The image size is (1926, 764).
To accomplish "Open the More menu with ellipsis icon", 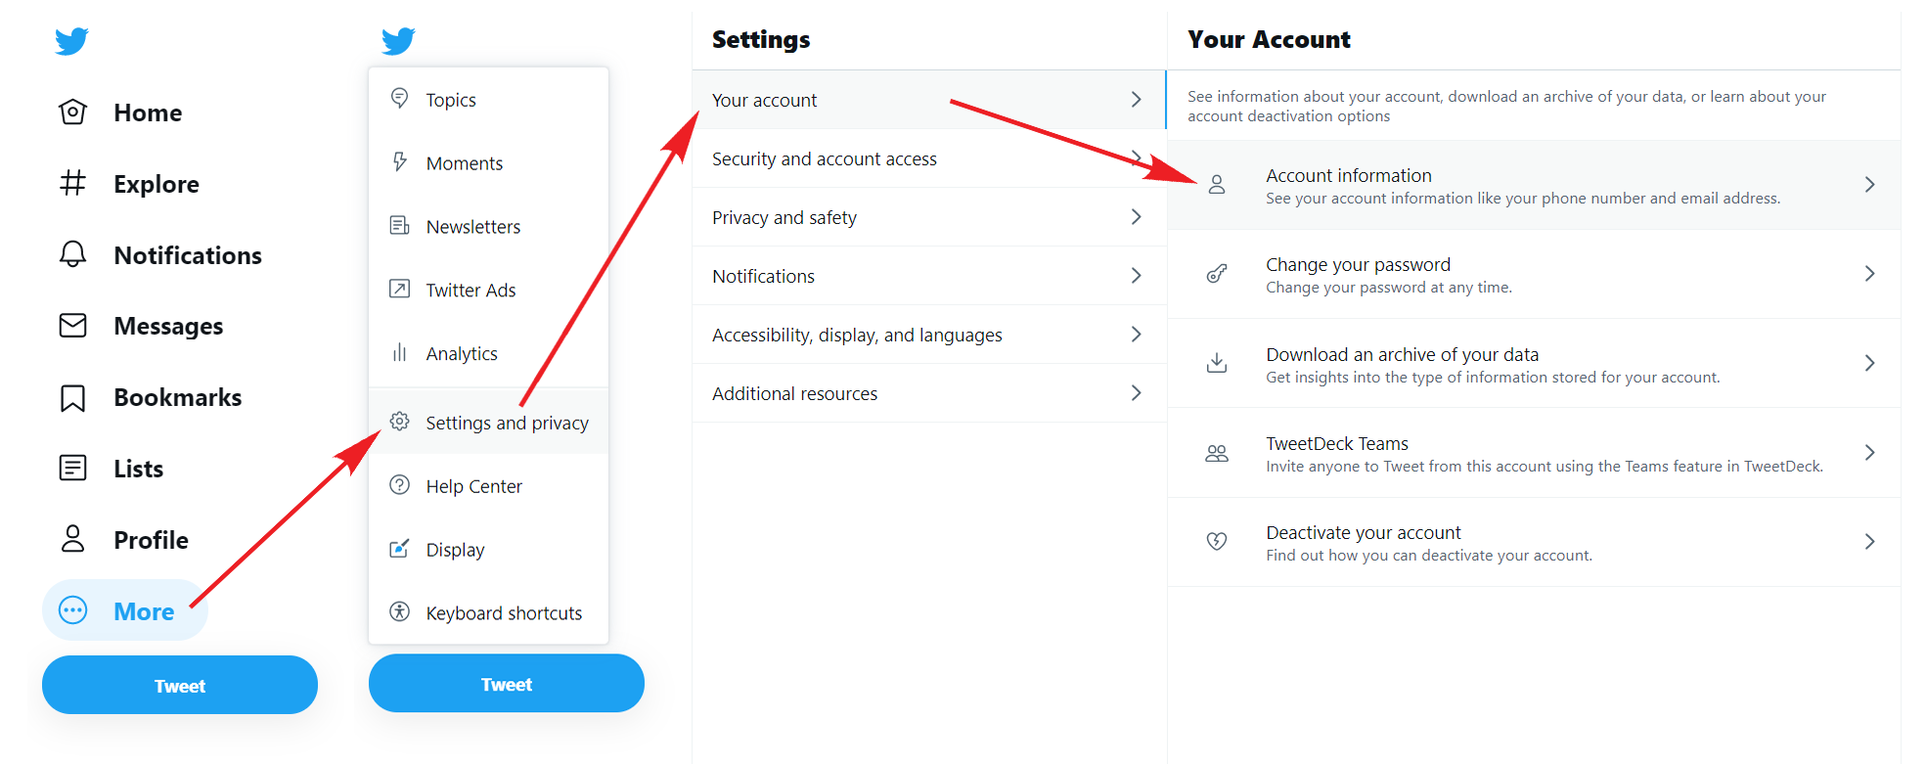I will click(72, 609).
